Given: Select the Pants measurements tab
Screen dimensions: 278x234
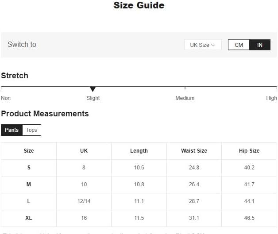Looking at the screenshot, I should coord(12,130).
